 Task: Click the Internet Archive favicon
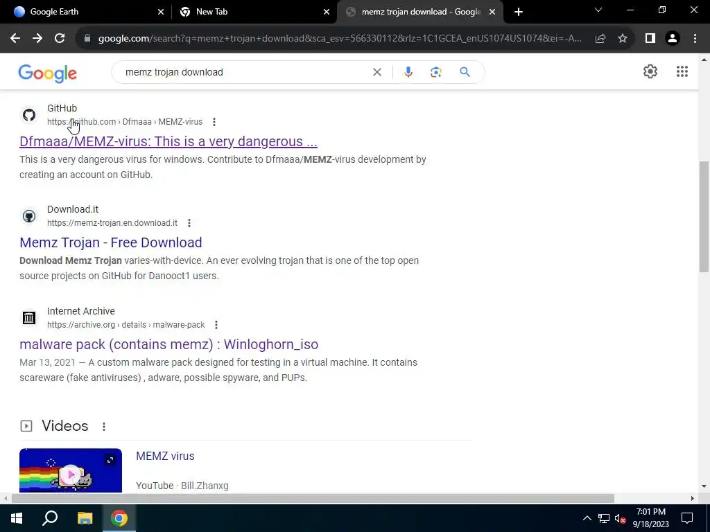tap(29, 317)
